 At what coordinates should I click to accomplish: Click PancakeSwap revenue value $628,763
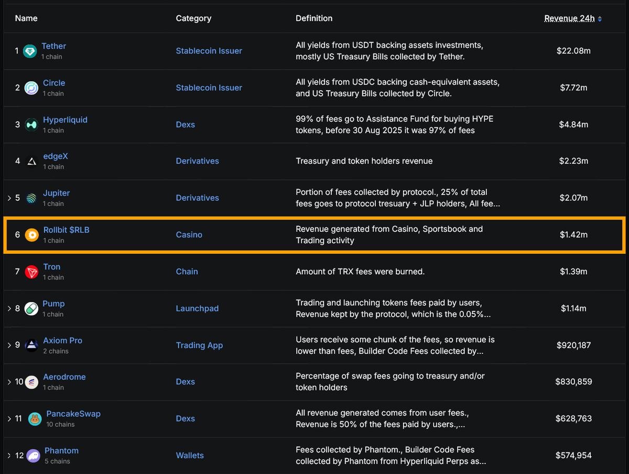pyautogui.click(x=573, y=418)
